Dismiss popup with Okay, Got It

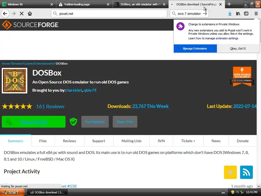238,48
